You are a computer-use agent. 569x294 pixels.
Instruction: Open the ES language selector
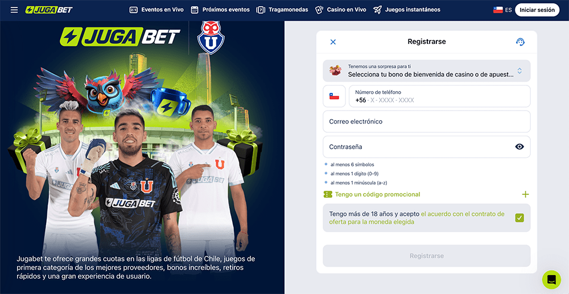pyautogui.click(x=502, y=10)
